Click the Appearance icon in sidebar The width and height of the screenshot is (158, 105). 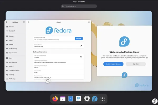(7, 53)
